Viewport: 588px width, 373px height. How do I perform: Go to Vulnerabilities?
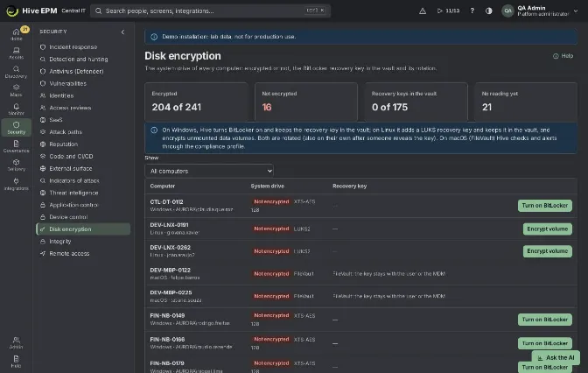pyautogui.click(x=67, y=83)
